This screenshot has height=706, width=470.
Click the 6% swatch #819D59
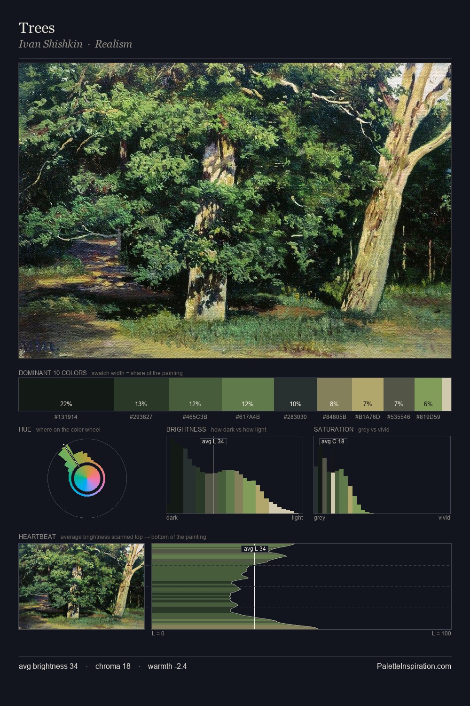pyautogui.click(x=428, y=394)
